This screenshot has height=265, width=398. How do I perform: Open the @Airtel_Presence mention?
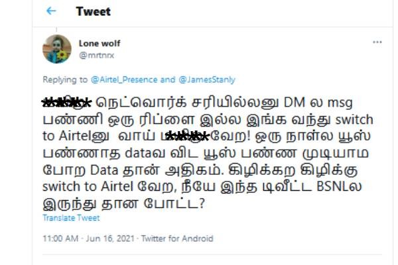(x=124, y=79)
